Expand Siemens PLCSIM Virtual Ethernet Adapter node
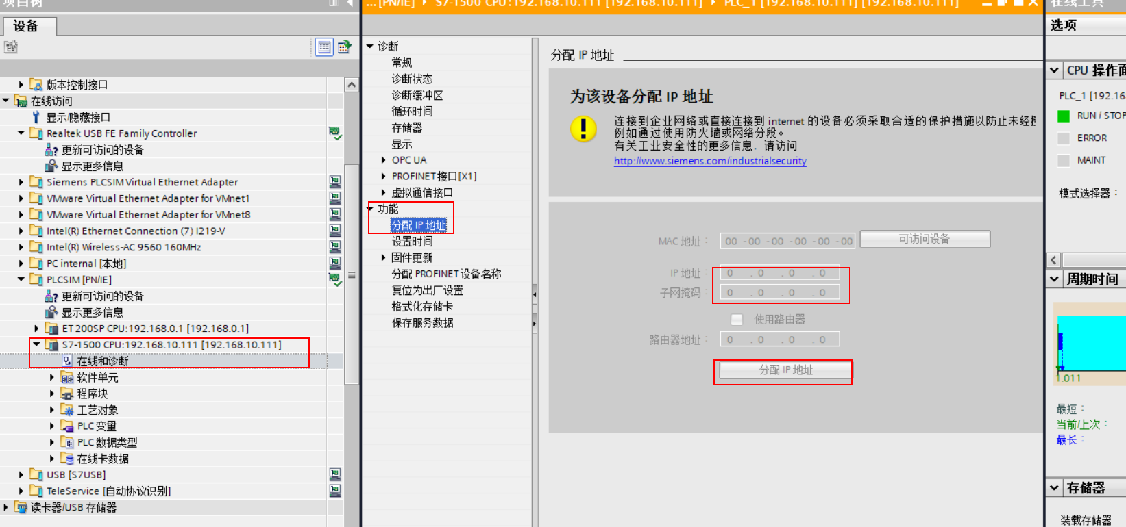1126x527 pixels. [x=21, y=182]
